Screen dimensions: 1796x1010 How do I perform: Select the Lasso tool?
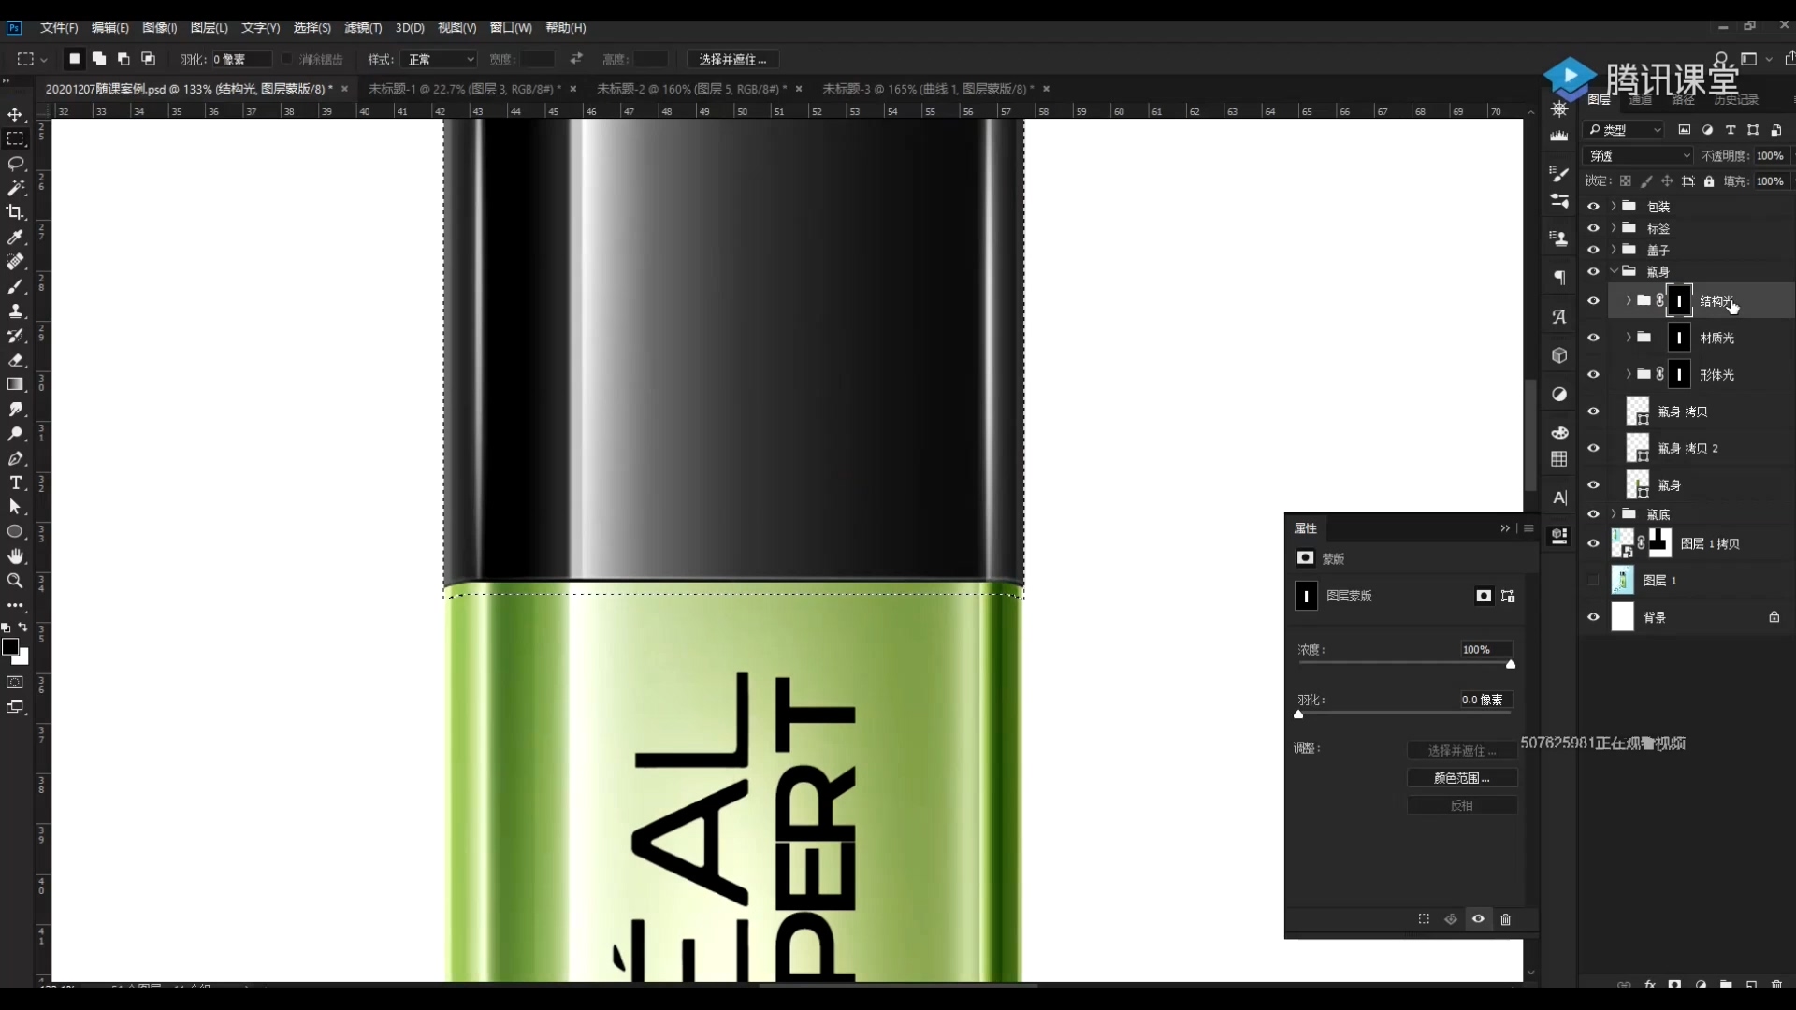coord(15,164)
